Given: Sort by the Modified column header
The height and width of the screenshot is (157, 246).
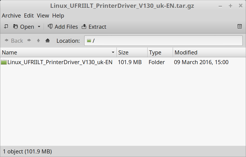Looking at the screenshot, I should pyautogui.click(x=209, y=52).
